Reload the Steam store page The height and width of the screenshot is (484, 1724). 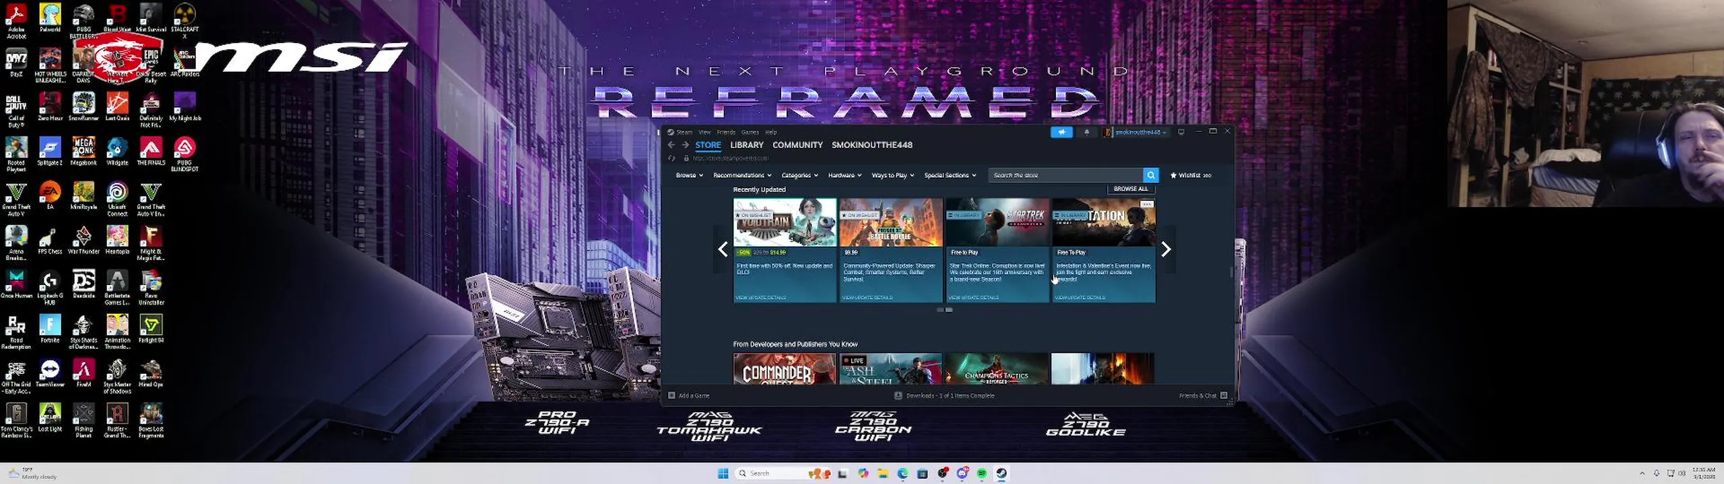671,159
